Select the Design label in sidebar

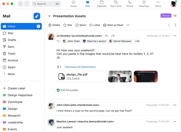(x=10, y=109)
